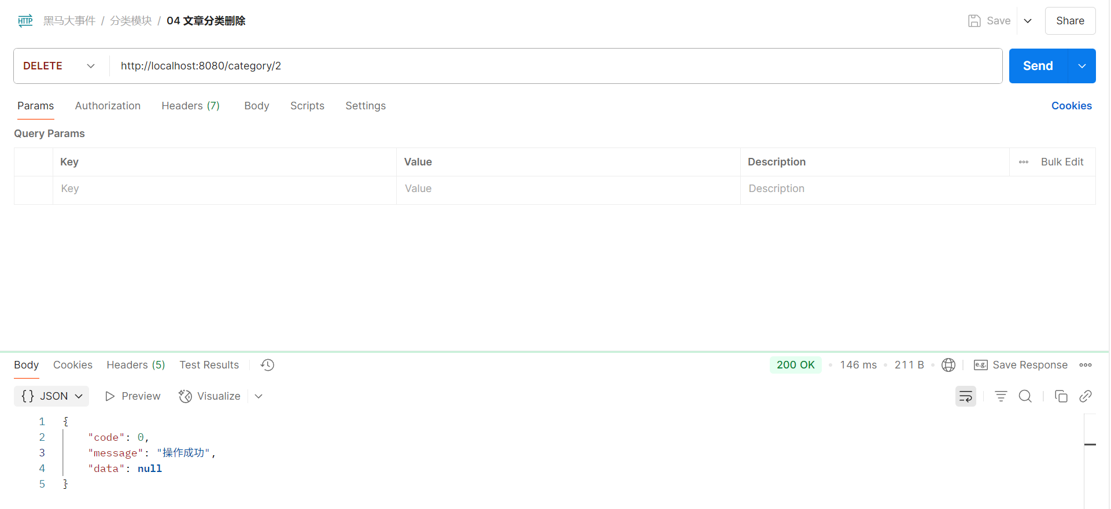Open response more options ellipsis menu
This screenshot has height=509, width=1111.
click(x=1085, y=365)
